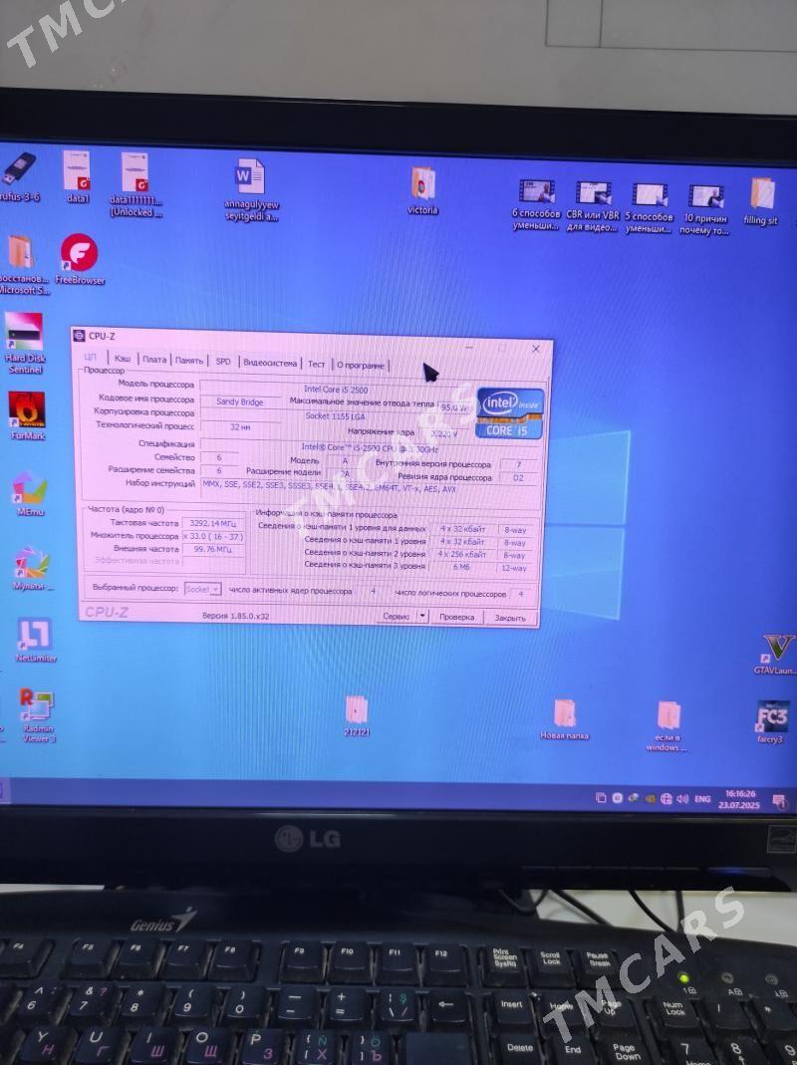
Task: Open the '6 способов уменьши...' video file
Action: point(537,205)
